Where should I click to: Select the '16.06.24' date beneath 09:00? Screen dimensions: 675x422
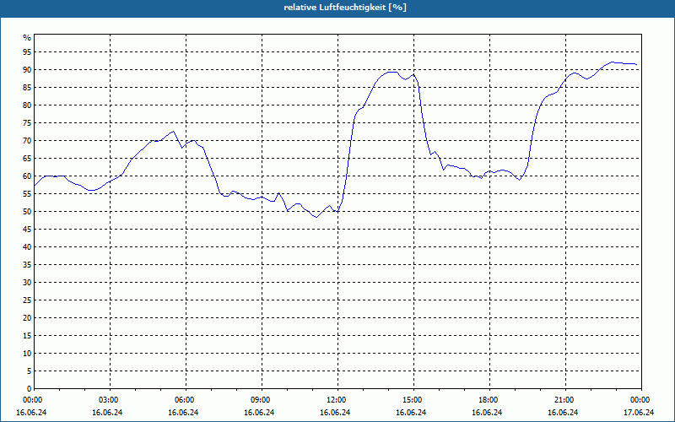pyautogui.click(x=259, y=413)
